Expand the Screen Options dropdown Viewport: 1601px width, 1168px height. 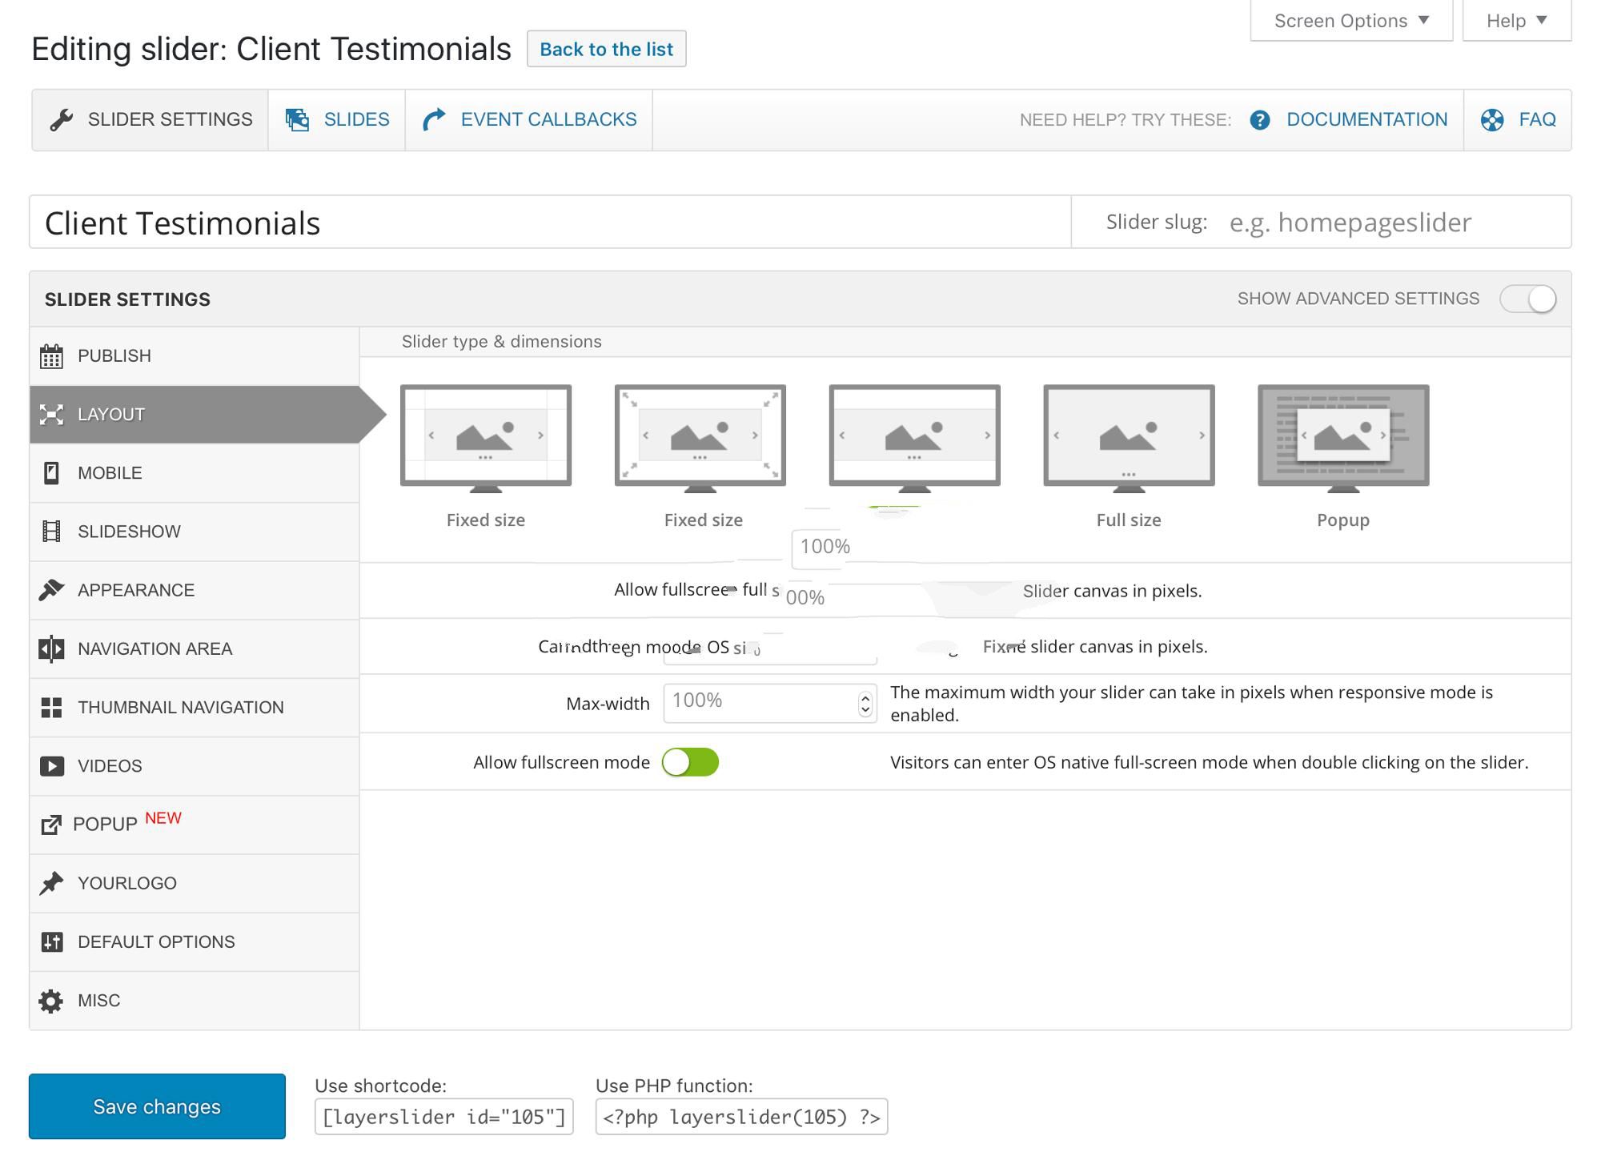coord(1350,21)
